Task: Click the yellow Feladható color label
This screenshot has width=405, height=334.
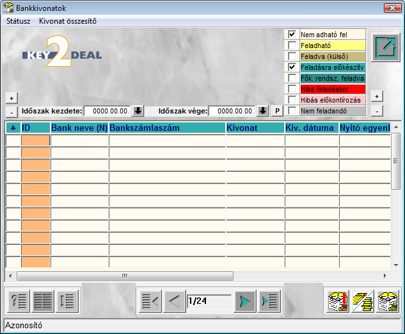Action: pyautogui.click(x=333, y=46)
